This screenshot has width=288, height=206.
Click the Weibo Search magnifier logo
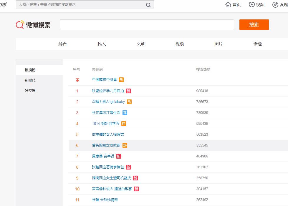20,24
